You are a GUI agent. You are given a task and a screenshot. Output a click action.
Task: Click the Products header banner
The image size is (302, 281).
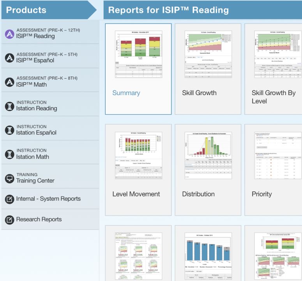click(49, 10)
